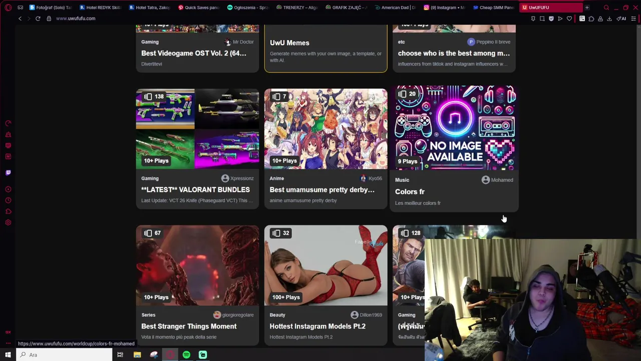The width and height of the screenshot is (641, 361).
Task: Open Best umamusume pretty derby title link
Action: [322, 190]
